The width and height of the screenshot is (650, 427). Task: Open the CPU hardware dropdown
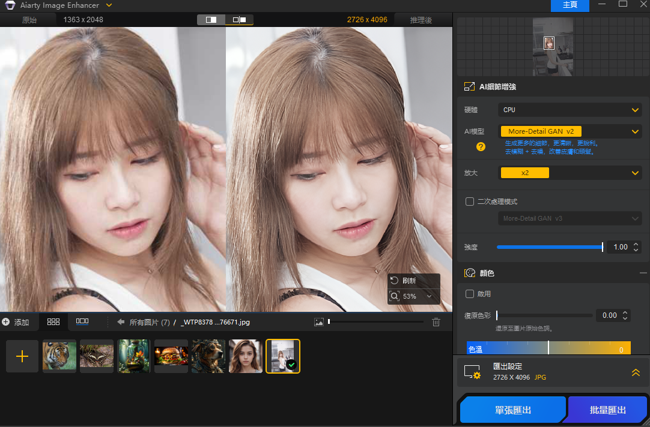(x=570, y=110)
